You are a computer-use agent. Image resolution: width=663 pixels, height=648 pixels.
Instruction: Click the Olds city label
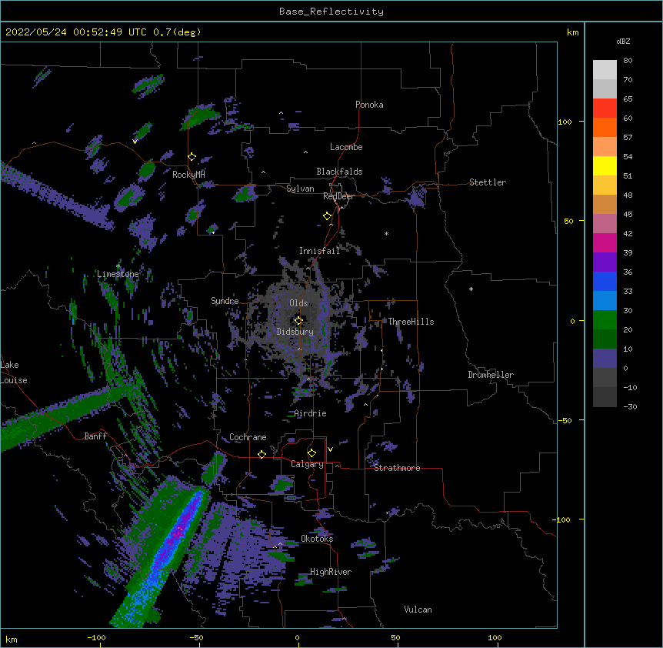pos(298,303)
